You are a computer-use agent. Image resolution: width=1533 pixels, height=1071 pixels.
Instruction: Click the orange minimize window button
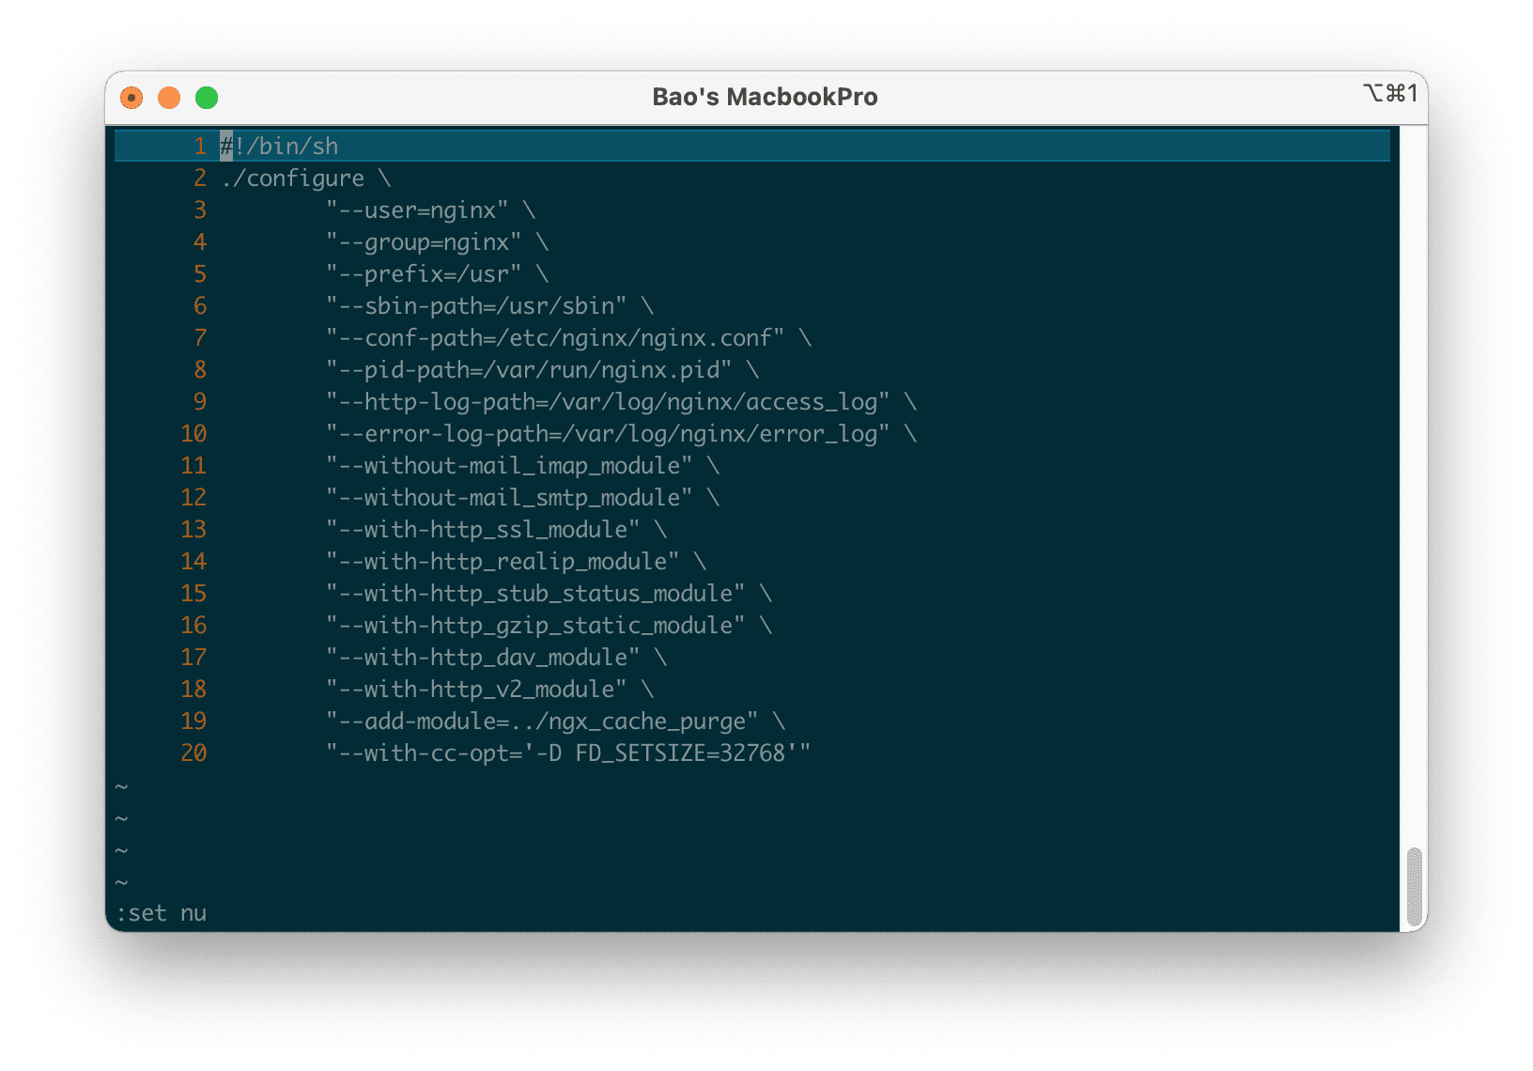169,98
